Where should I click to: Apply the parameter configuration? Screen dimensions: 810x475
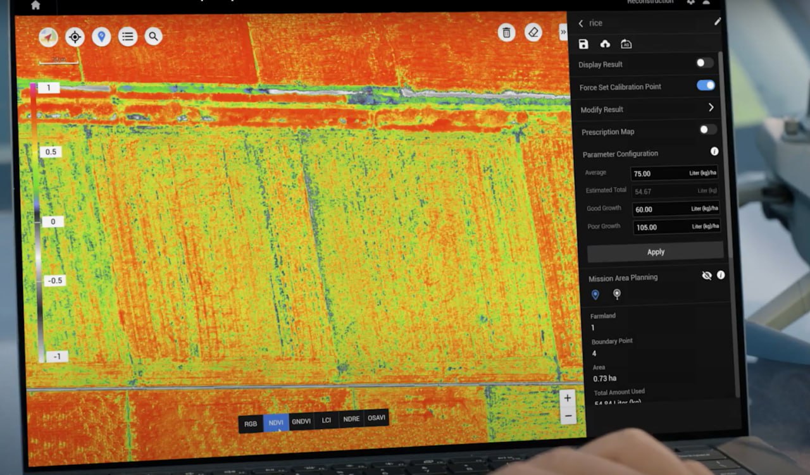tap(656, 252)
